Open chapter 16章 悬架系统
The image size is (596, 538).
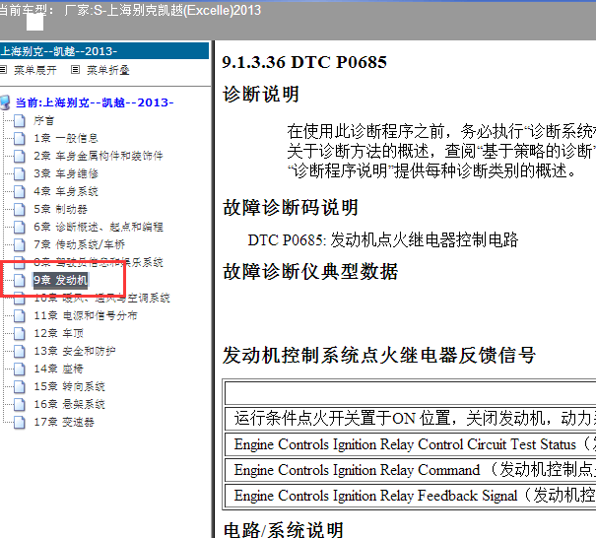69,404
